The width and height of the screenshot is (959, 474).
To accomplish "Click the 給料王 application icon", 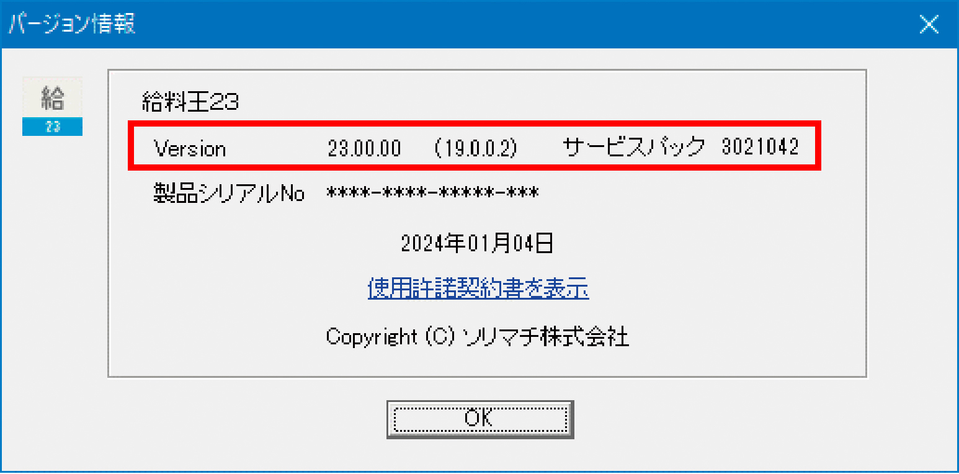I will (x=52, y=105).
